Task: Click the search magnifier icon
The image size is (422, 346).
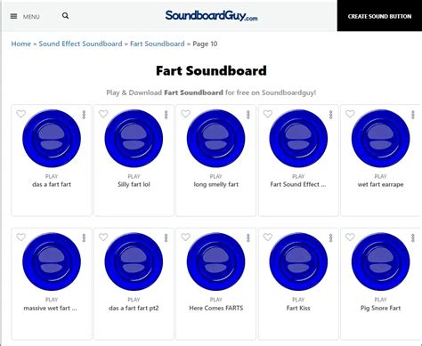Action: point(66,16)
